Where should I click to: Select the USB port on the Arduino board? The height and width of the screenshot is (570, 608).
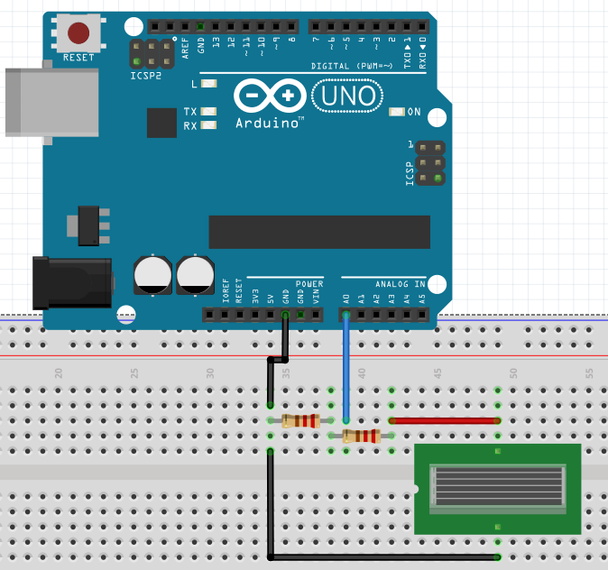click(x=51, y=103)
